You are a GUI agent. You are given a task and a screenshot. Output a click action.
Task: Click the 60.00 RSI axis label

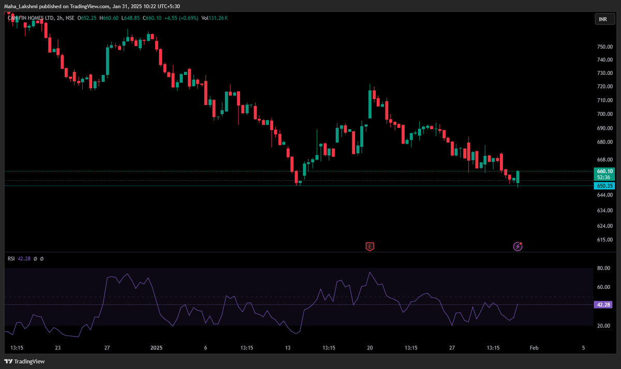pos(603,287)
